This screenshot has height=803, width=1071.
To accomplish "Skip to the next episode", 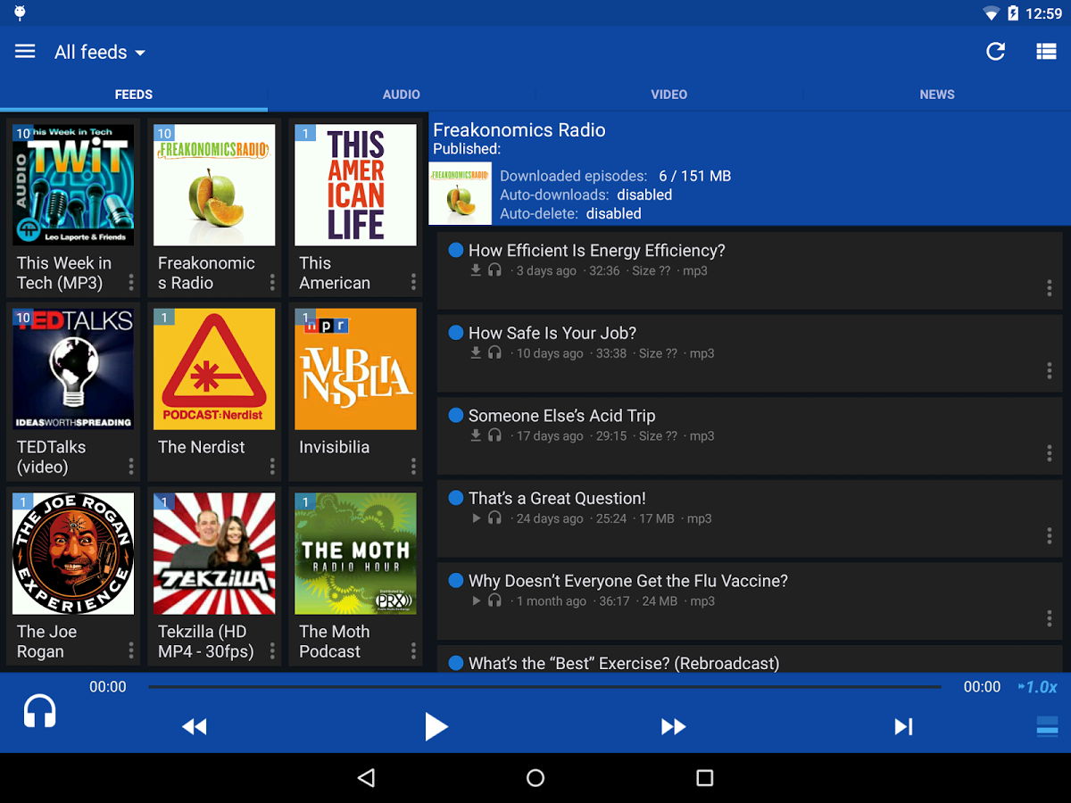I will click(x=903, y=727).
